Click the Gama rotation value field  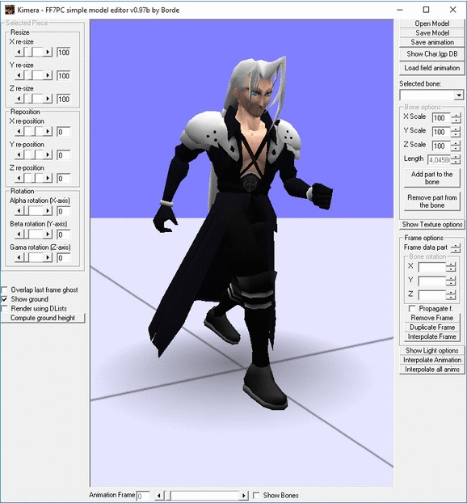pos(64,258)
